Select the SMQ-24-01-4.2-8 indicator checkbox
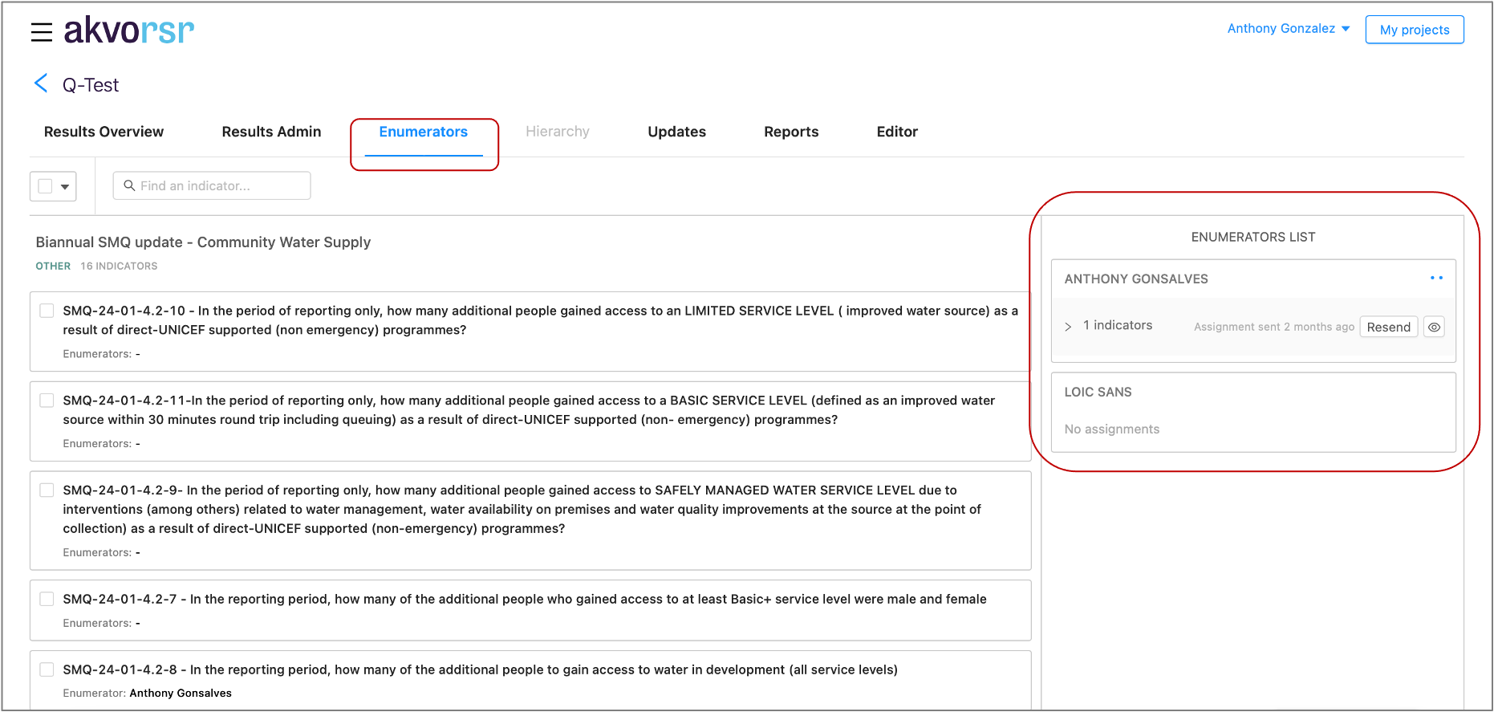The image size is (1494, 712). [47, 669]
